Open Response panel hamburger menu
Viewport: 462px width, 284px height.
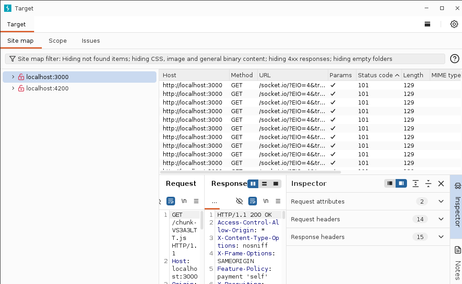click(278, 201)
